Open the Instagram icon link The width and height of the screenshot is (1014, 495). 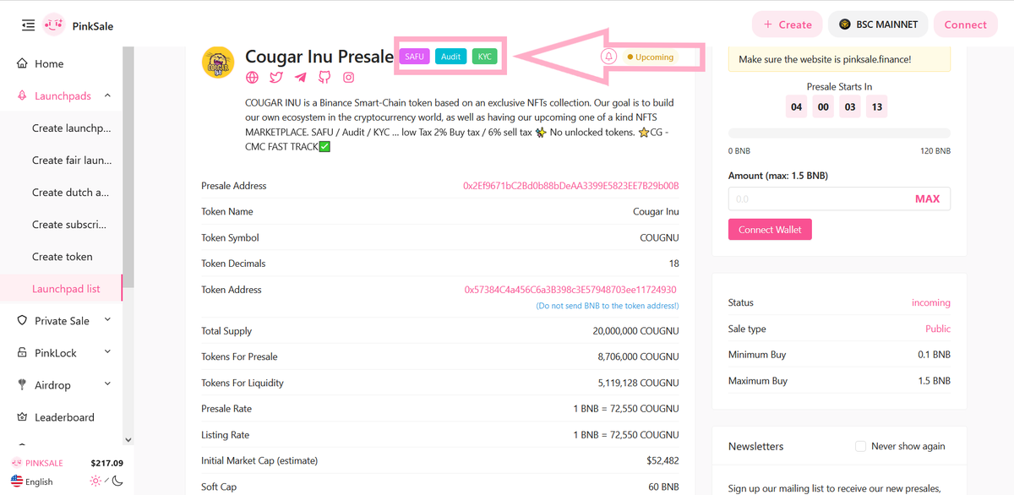[348, 78]
